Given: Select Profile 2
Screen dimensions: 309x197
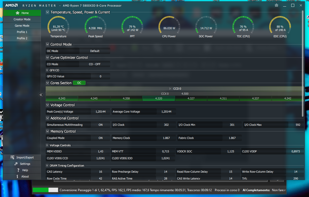Looking at the screenshot, I should click(x=22, y=38).
